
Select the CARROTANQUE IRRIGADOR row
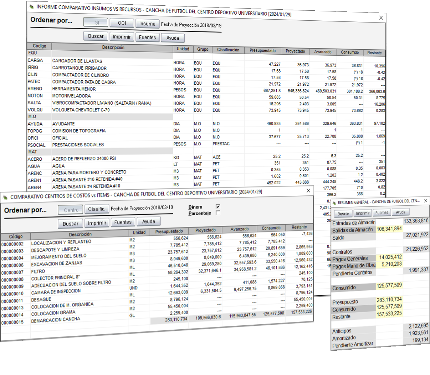pyautogui.click(x=206, y=69)
